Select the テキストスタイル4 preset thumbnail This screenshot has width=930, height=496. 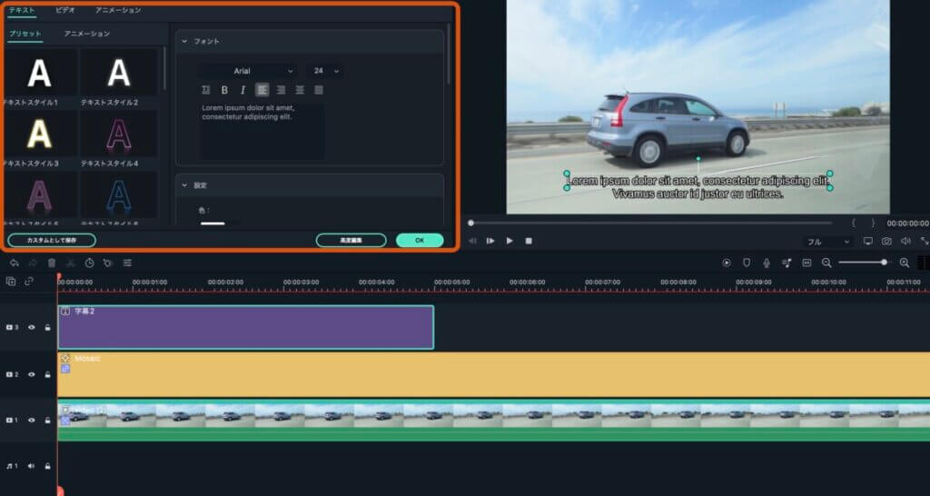click(x=119, y=134)
